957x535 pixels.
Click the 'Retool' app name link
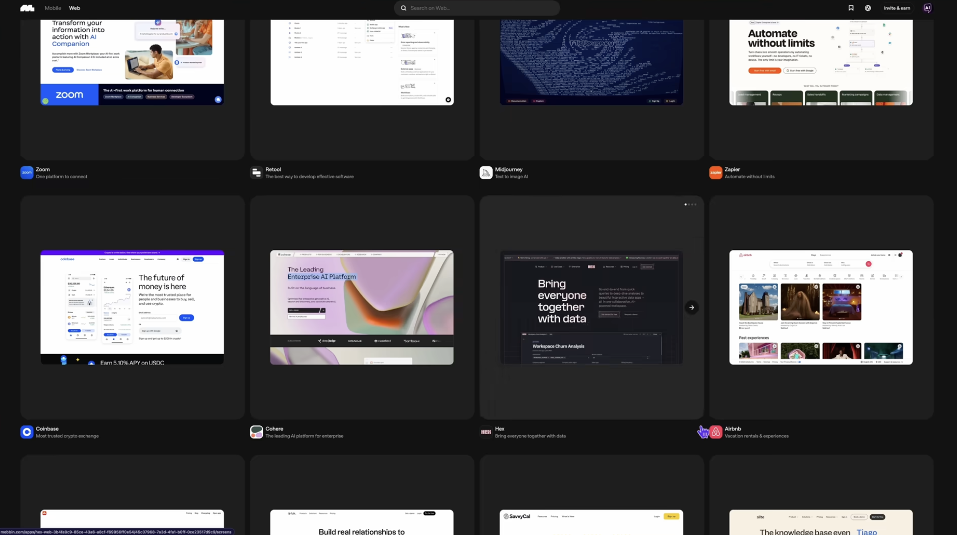pos(273,170)
